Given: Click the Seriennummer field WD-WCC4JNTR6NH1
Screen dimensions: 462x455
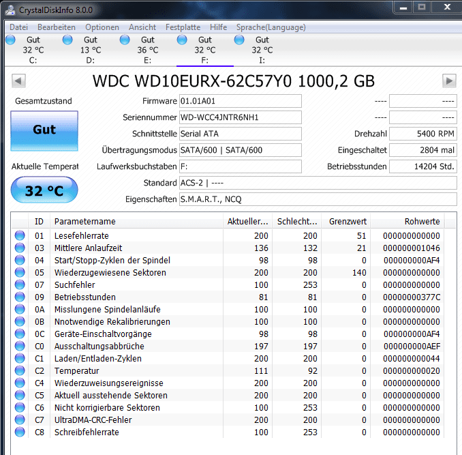Looking at the screenshot, I should pyautogui.click(x=241, y=117).
